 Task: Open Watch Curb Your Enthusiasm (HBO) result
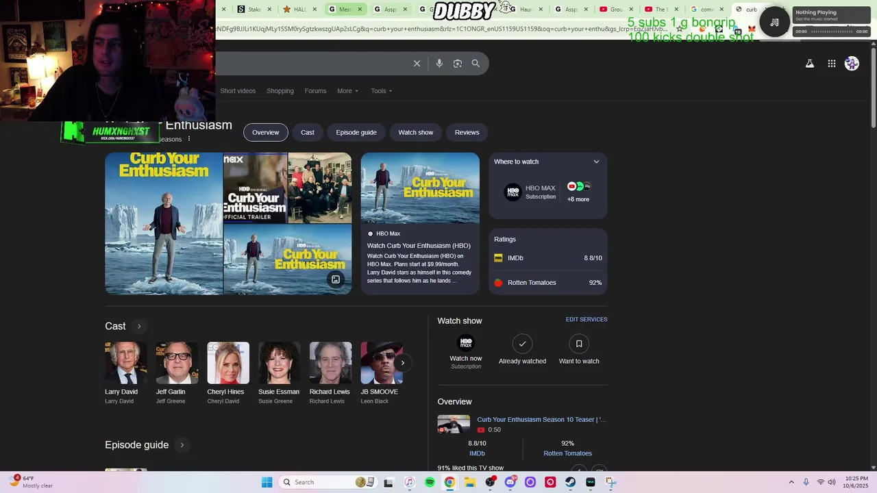(x=419, y=246)
